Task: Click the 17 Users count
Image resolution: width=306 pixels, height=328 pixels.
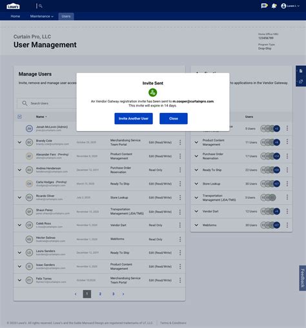Action: [x=251, y=156]
